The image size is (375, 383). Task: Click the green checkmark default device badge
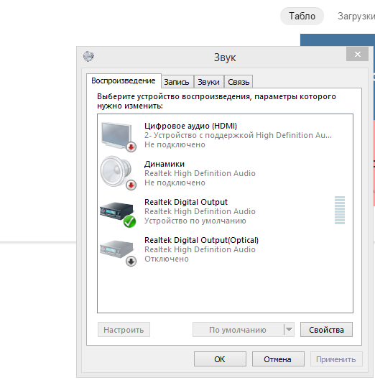pyautogui.click(x=129, y=221)
